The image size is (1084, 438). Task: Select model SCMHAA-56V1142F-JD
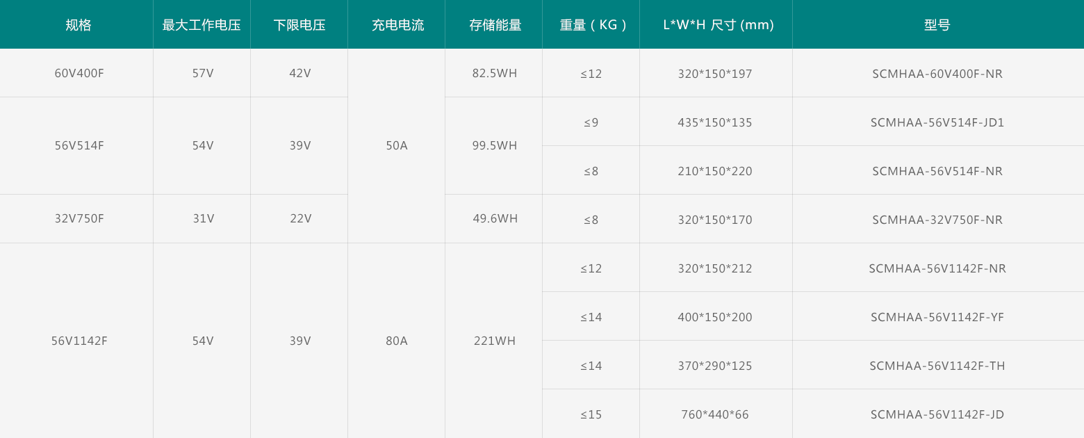tap(937, 414)
